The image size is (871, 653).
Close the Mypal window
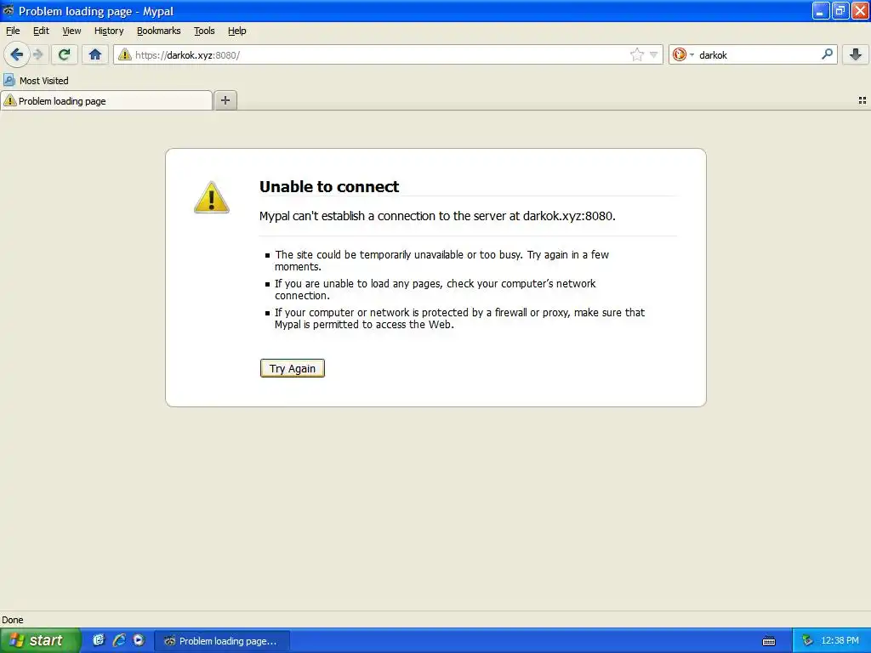[860, 10]
